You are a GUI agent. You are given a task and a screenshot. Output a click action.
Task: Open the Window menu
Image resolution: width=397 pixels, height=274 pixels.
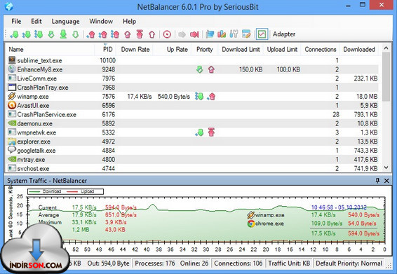pyautogui.click(x=101, y=21)
